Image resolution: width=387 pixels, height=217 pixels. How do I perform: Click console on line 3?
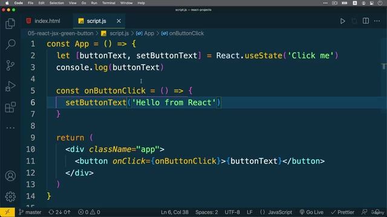pos(73,68)
